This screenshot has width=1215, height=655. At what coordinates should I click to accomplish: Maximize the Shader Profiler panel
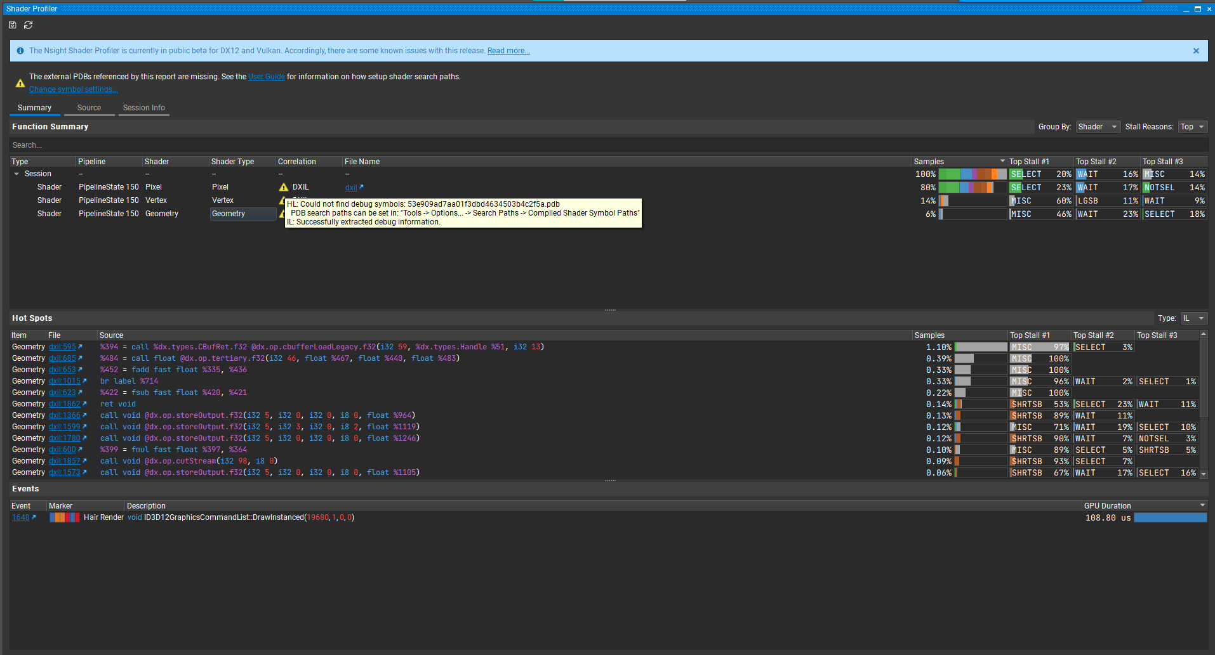coord(1198,9)
